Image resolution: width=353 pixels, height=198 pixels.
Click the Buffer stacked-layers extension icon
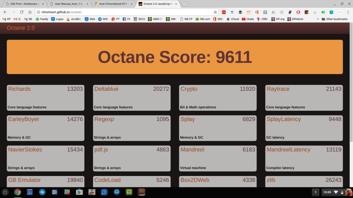[240, 12]
